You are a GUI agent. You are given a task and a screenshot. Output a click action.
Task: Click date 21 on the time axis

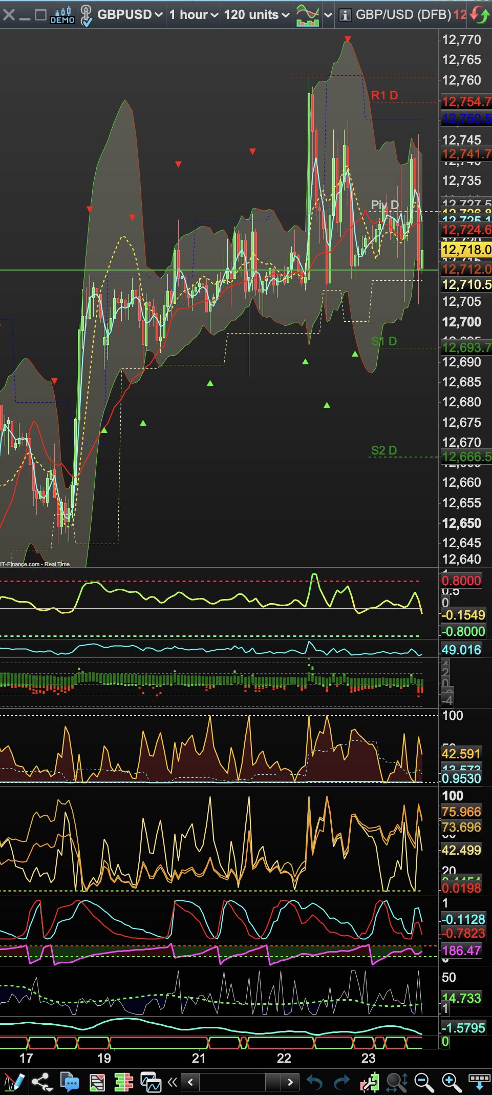click(199, 1058)
